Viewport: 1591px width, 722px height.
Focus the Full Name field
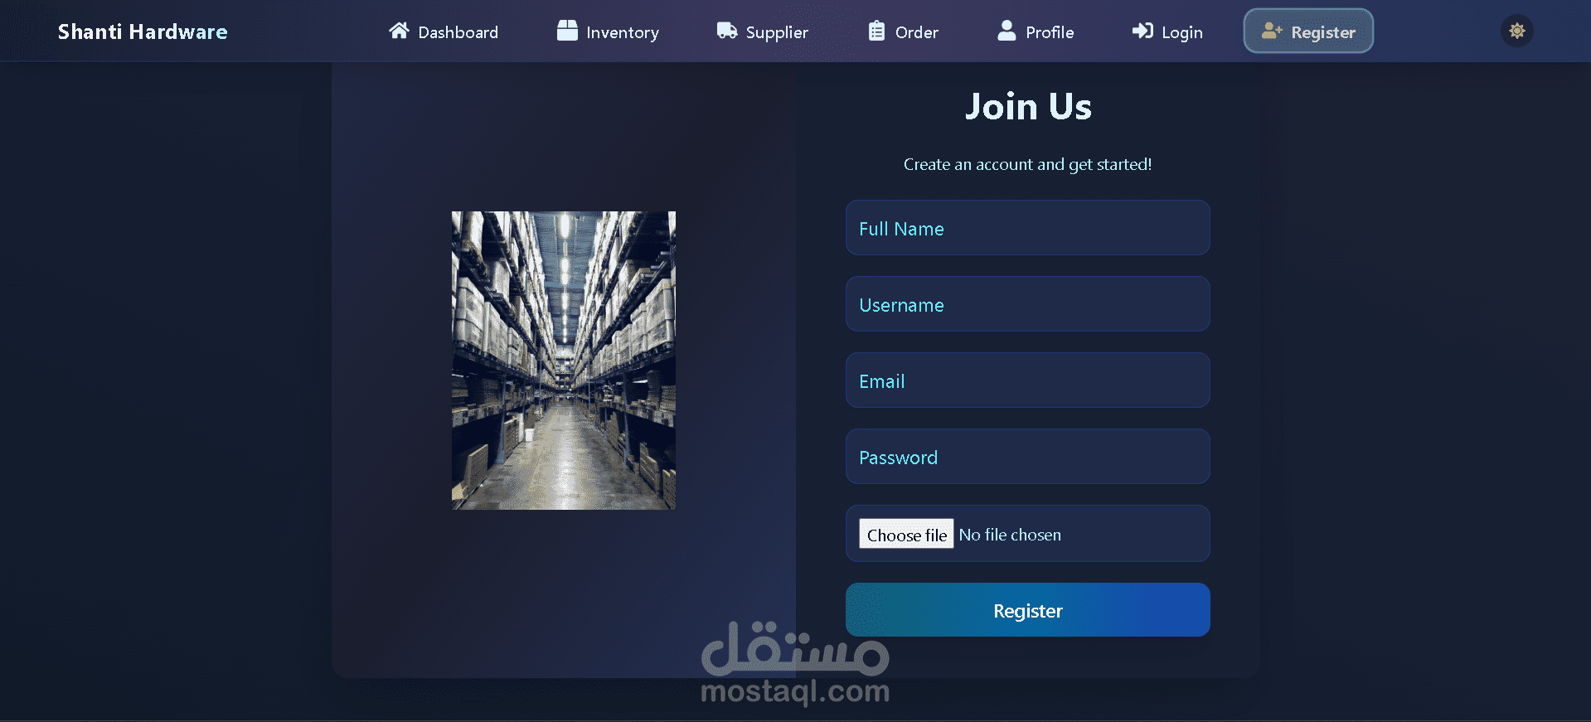coord(1027,228)
